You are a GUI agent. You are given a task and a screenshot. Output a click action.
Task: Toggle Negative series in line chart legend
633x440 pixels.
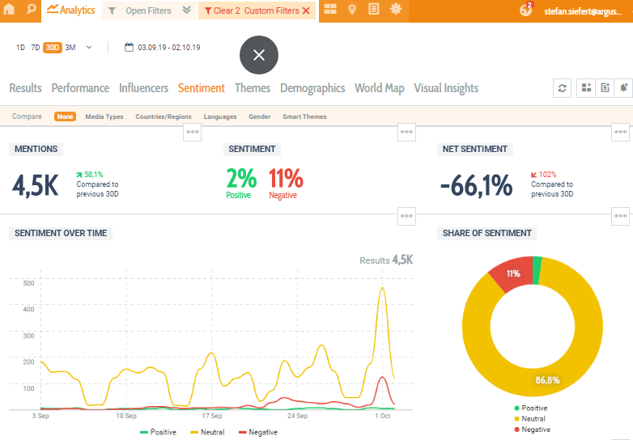[258, 432]
